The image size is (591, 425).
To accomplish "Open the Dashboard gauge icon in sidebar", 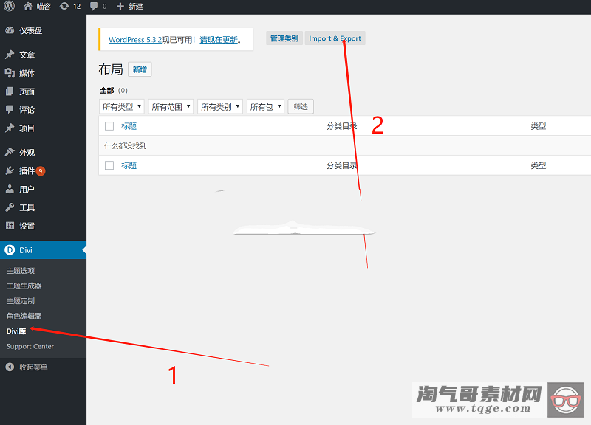I will [x=10, y=31].
